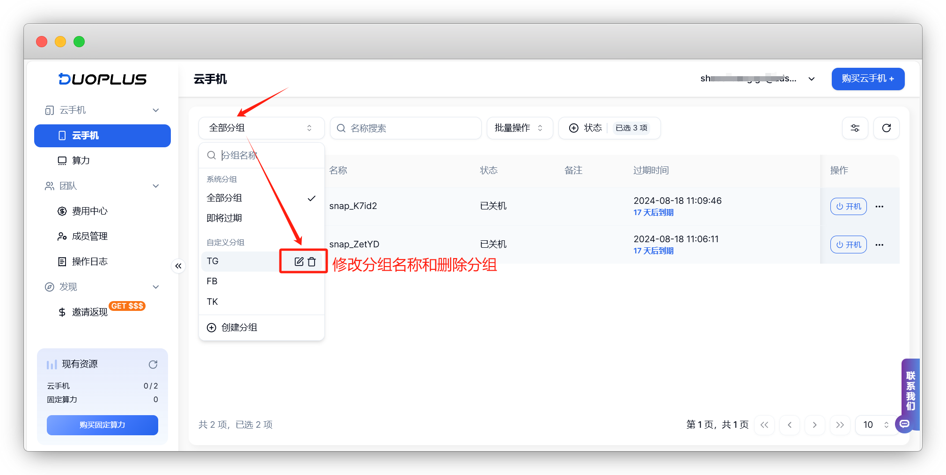Open more options for snap_ZetYD
Image resolution: width=946 pixels, height=475 pixels.
point(880,245)
